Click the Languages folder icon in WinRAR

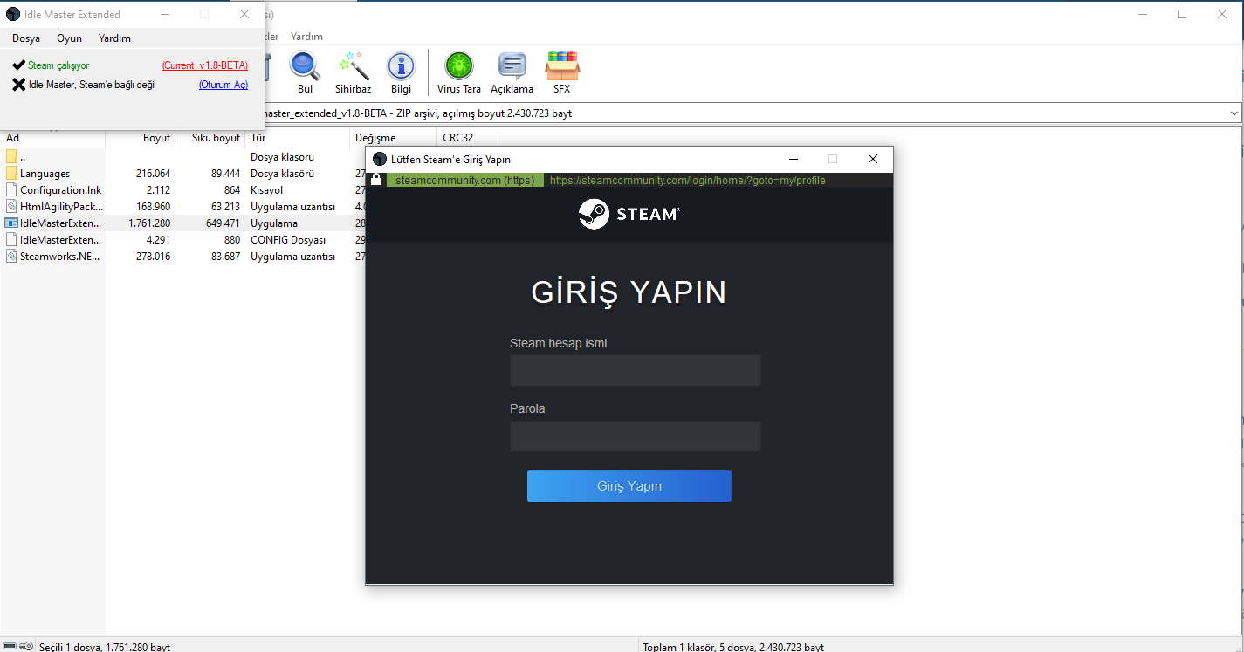[11, 174]
